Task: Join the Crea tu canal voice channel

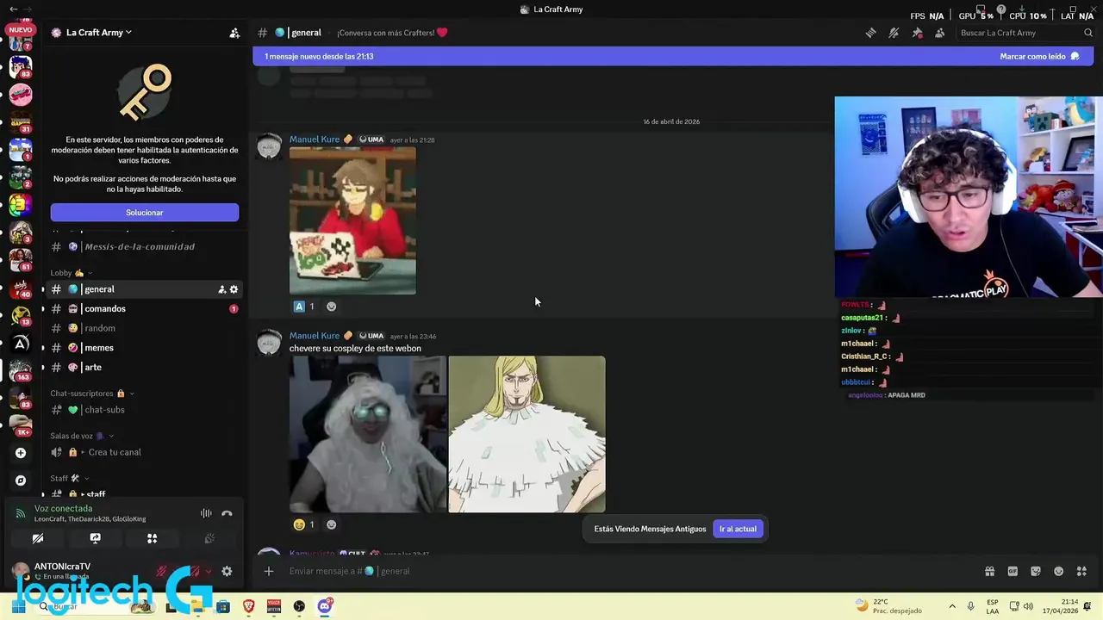Action: pos(145,452)
